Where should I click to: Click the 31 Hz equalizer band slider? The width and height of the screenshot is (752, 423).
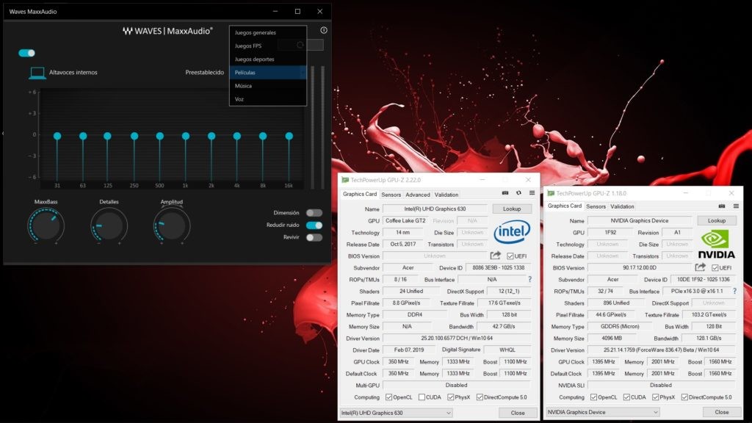(57, 136)
